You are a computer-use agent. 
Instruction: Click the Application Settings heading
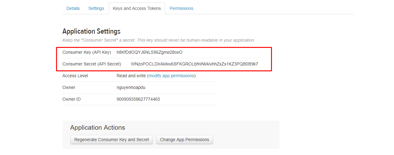(x=91, y=31)
